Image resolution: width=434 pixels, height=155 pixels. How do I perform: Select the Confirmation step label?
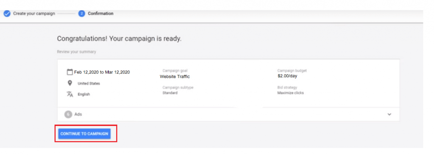pyautogui.click(x=100, y=14)
